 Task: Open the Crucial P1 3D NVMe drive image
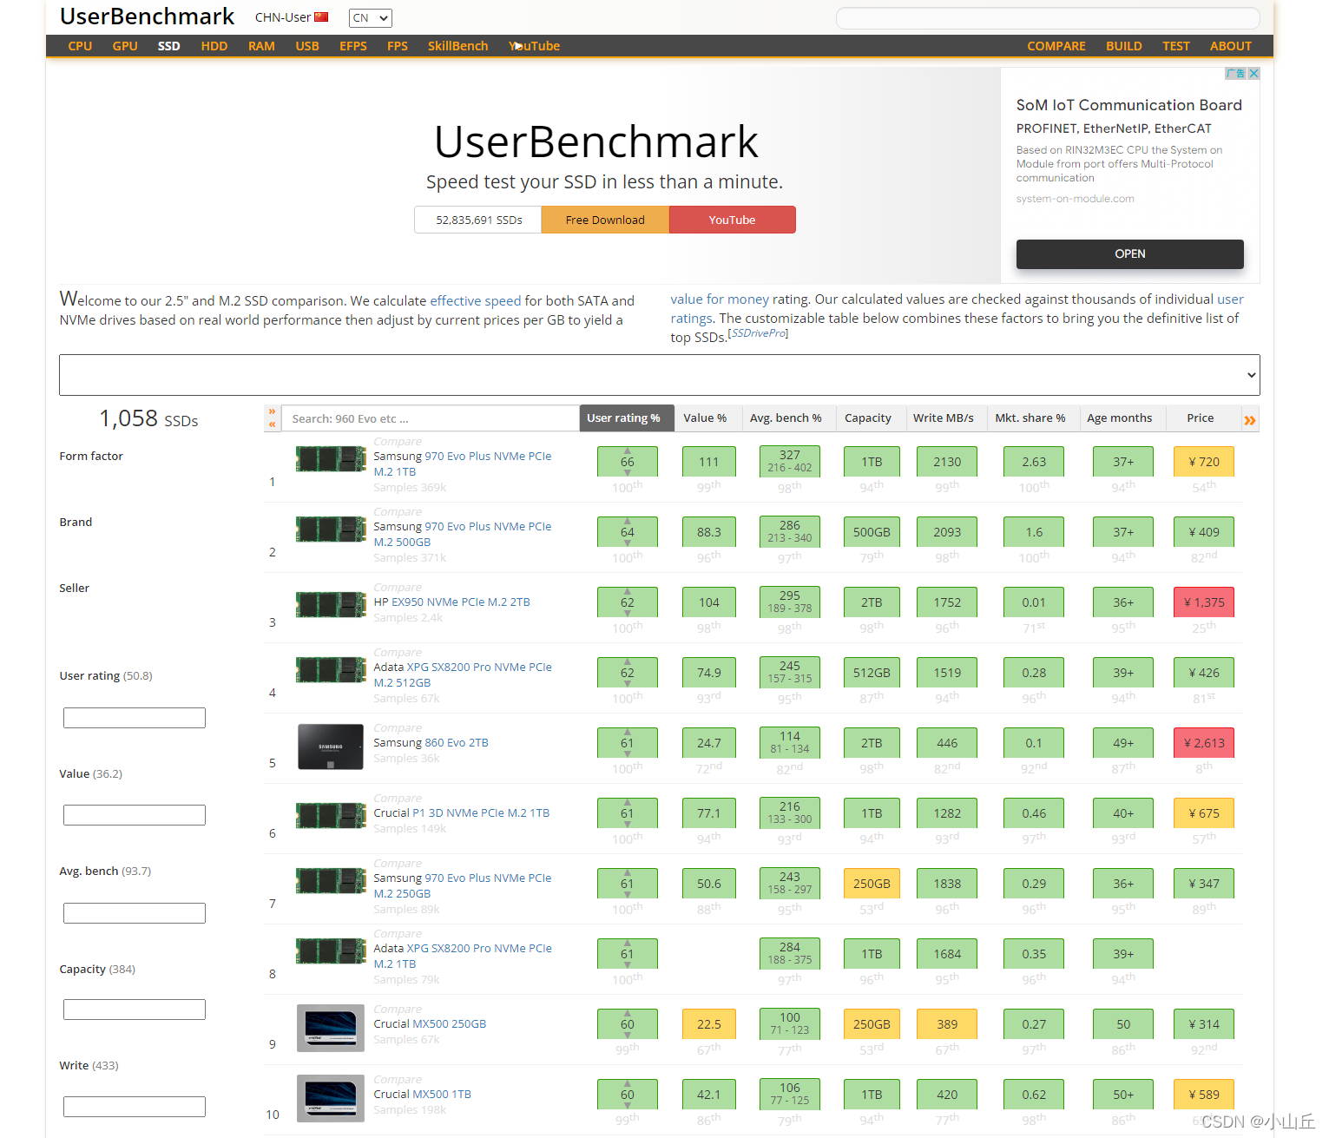331,816
